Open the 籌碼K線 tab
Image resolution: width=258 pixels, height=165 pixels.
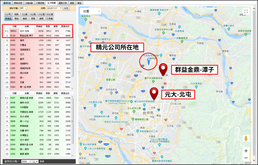(7, 3)
